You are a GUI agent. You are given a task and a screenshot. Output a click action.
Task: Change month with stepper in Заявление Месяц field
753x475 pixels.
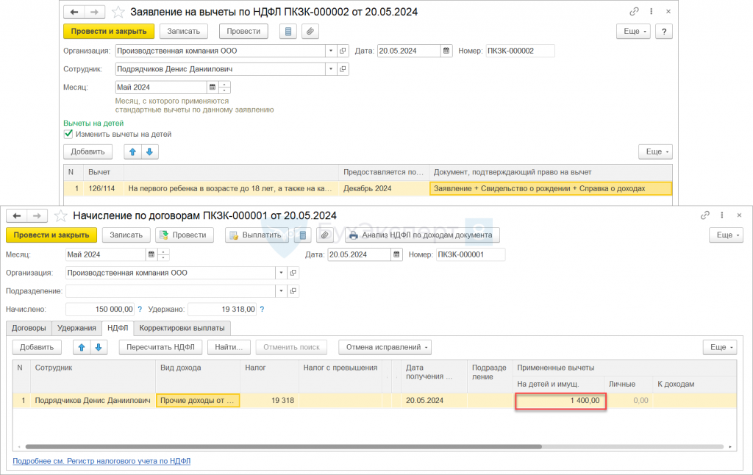tap(225, 87)
